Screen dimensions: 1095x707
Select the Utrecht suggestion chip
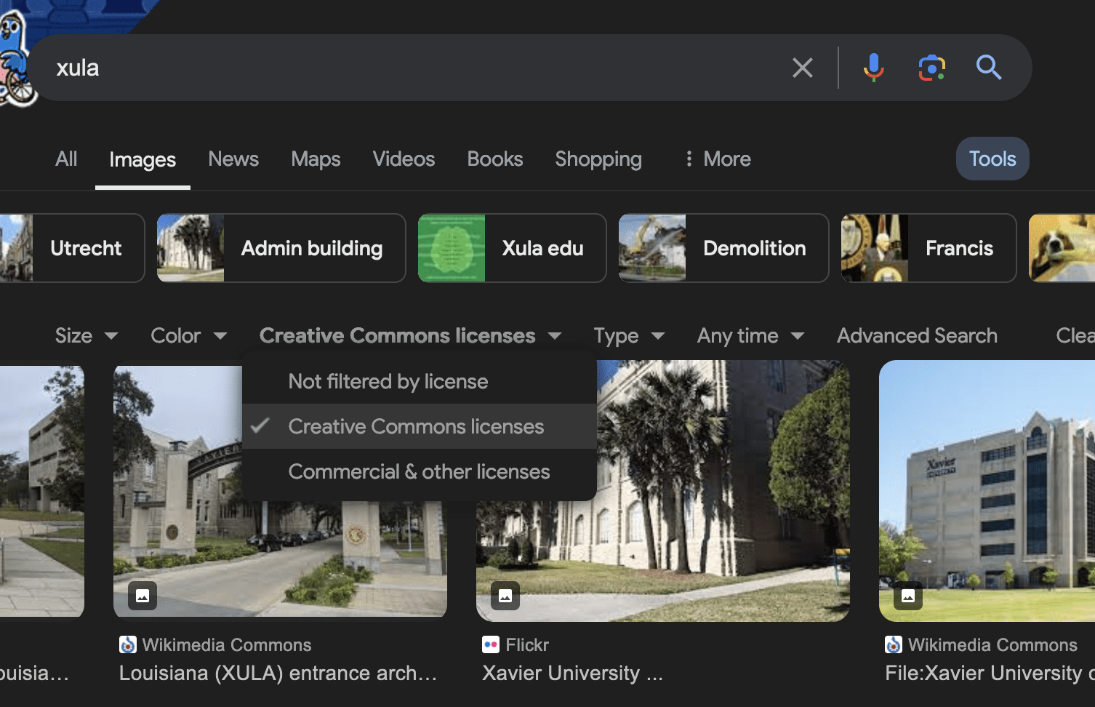pos(72,248)
